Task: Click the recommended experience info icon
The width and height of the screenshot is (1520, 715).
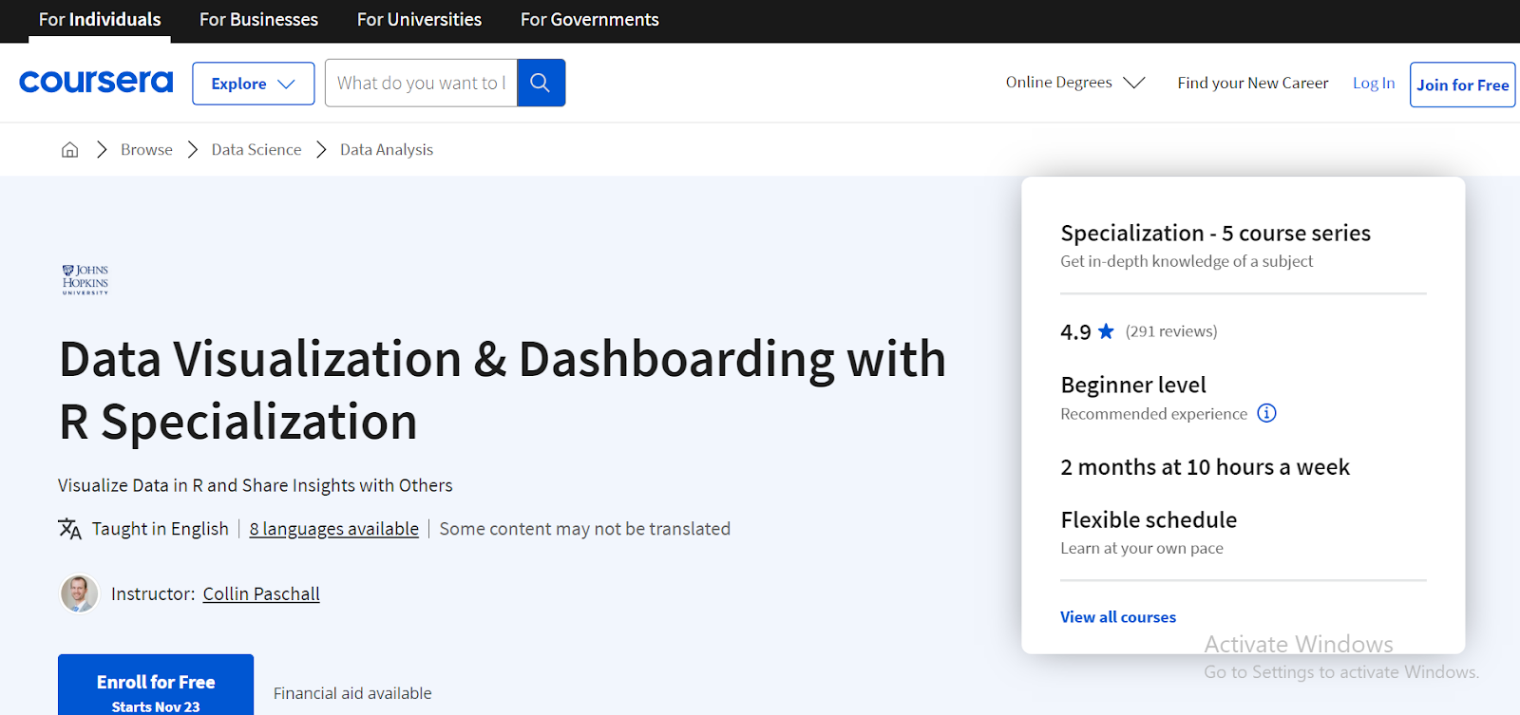Action: 1266,413
